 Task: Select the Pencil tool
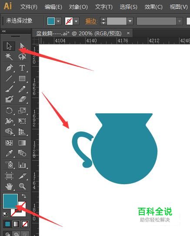coord(22,89)
